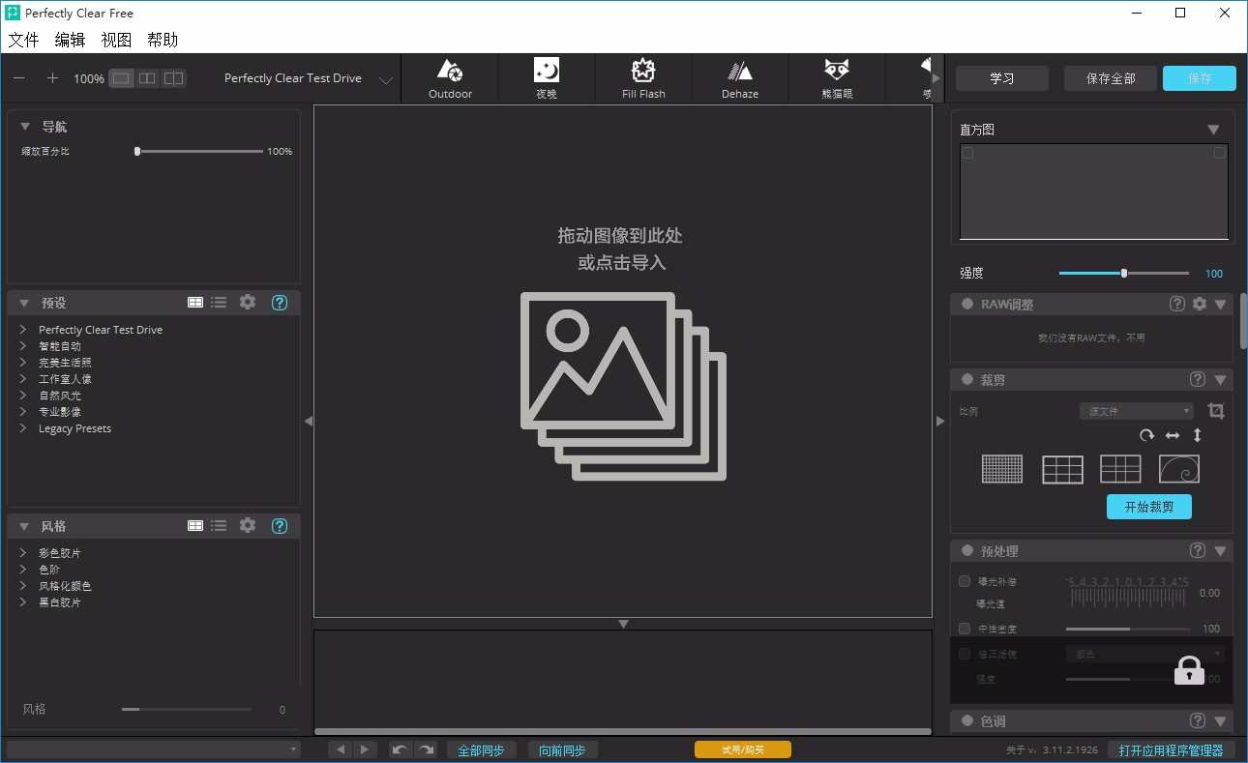This screenshot has width=1248, height=763.
Task: Open 风格 panel settings gear
Action: (248, 525)
